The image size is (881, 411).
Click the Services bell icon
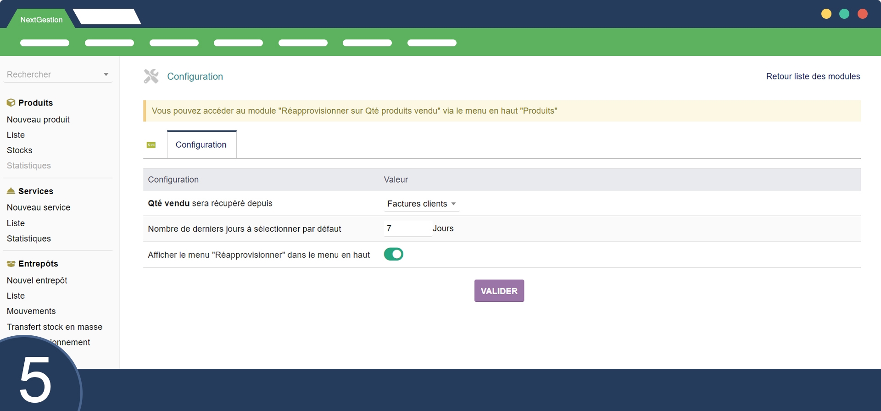tap(11, 191)
